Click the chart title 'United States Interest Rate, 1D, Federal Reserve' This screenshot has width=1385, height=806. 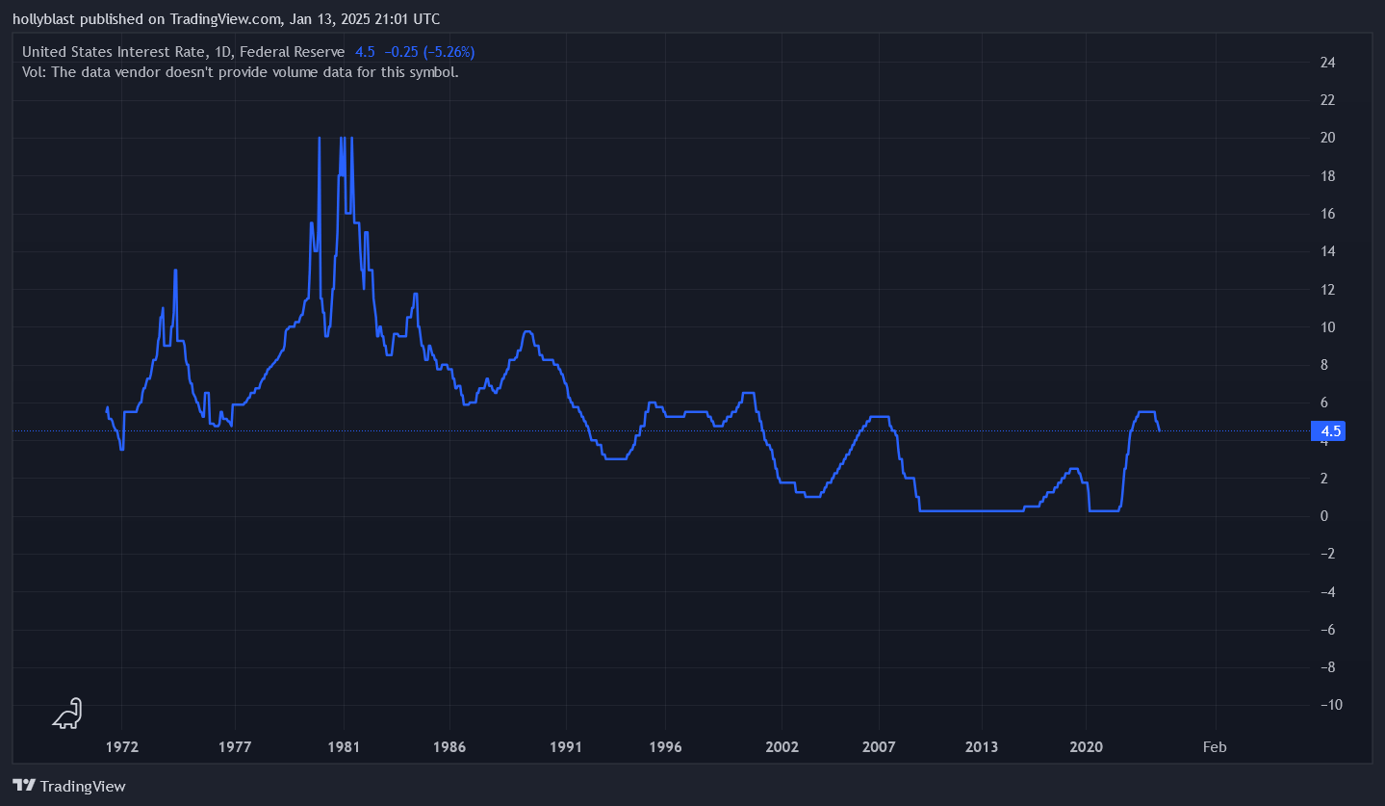183,52
